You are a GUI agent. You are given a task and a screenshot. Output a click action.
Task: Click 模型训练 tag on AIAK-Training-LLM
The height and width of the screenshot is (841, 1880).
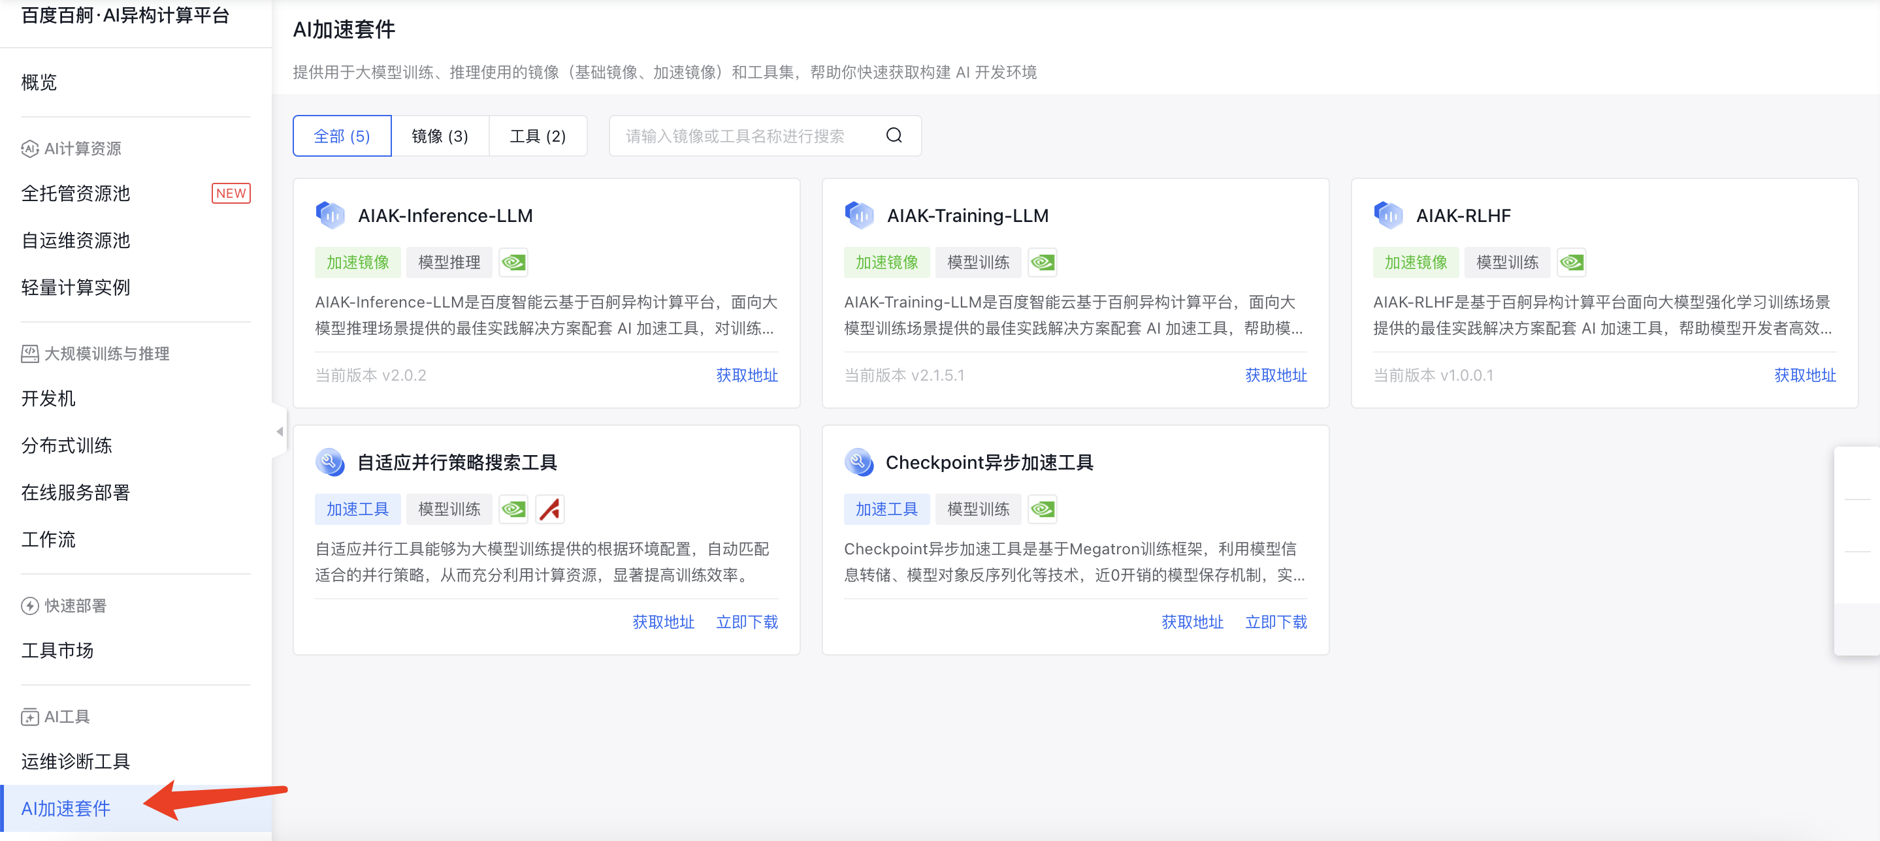[978, 262]
